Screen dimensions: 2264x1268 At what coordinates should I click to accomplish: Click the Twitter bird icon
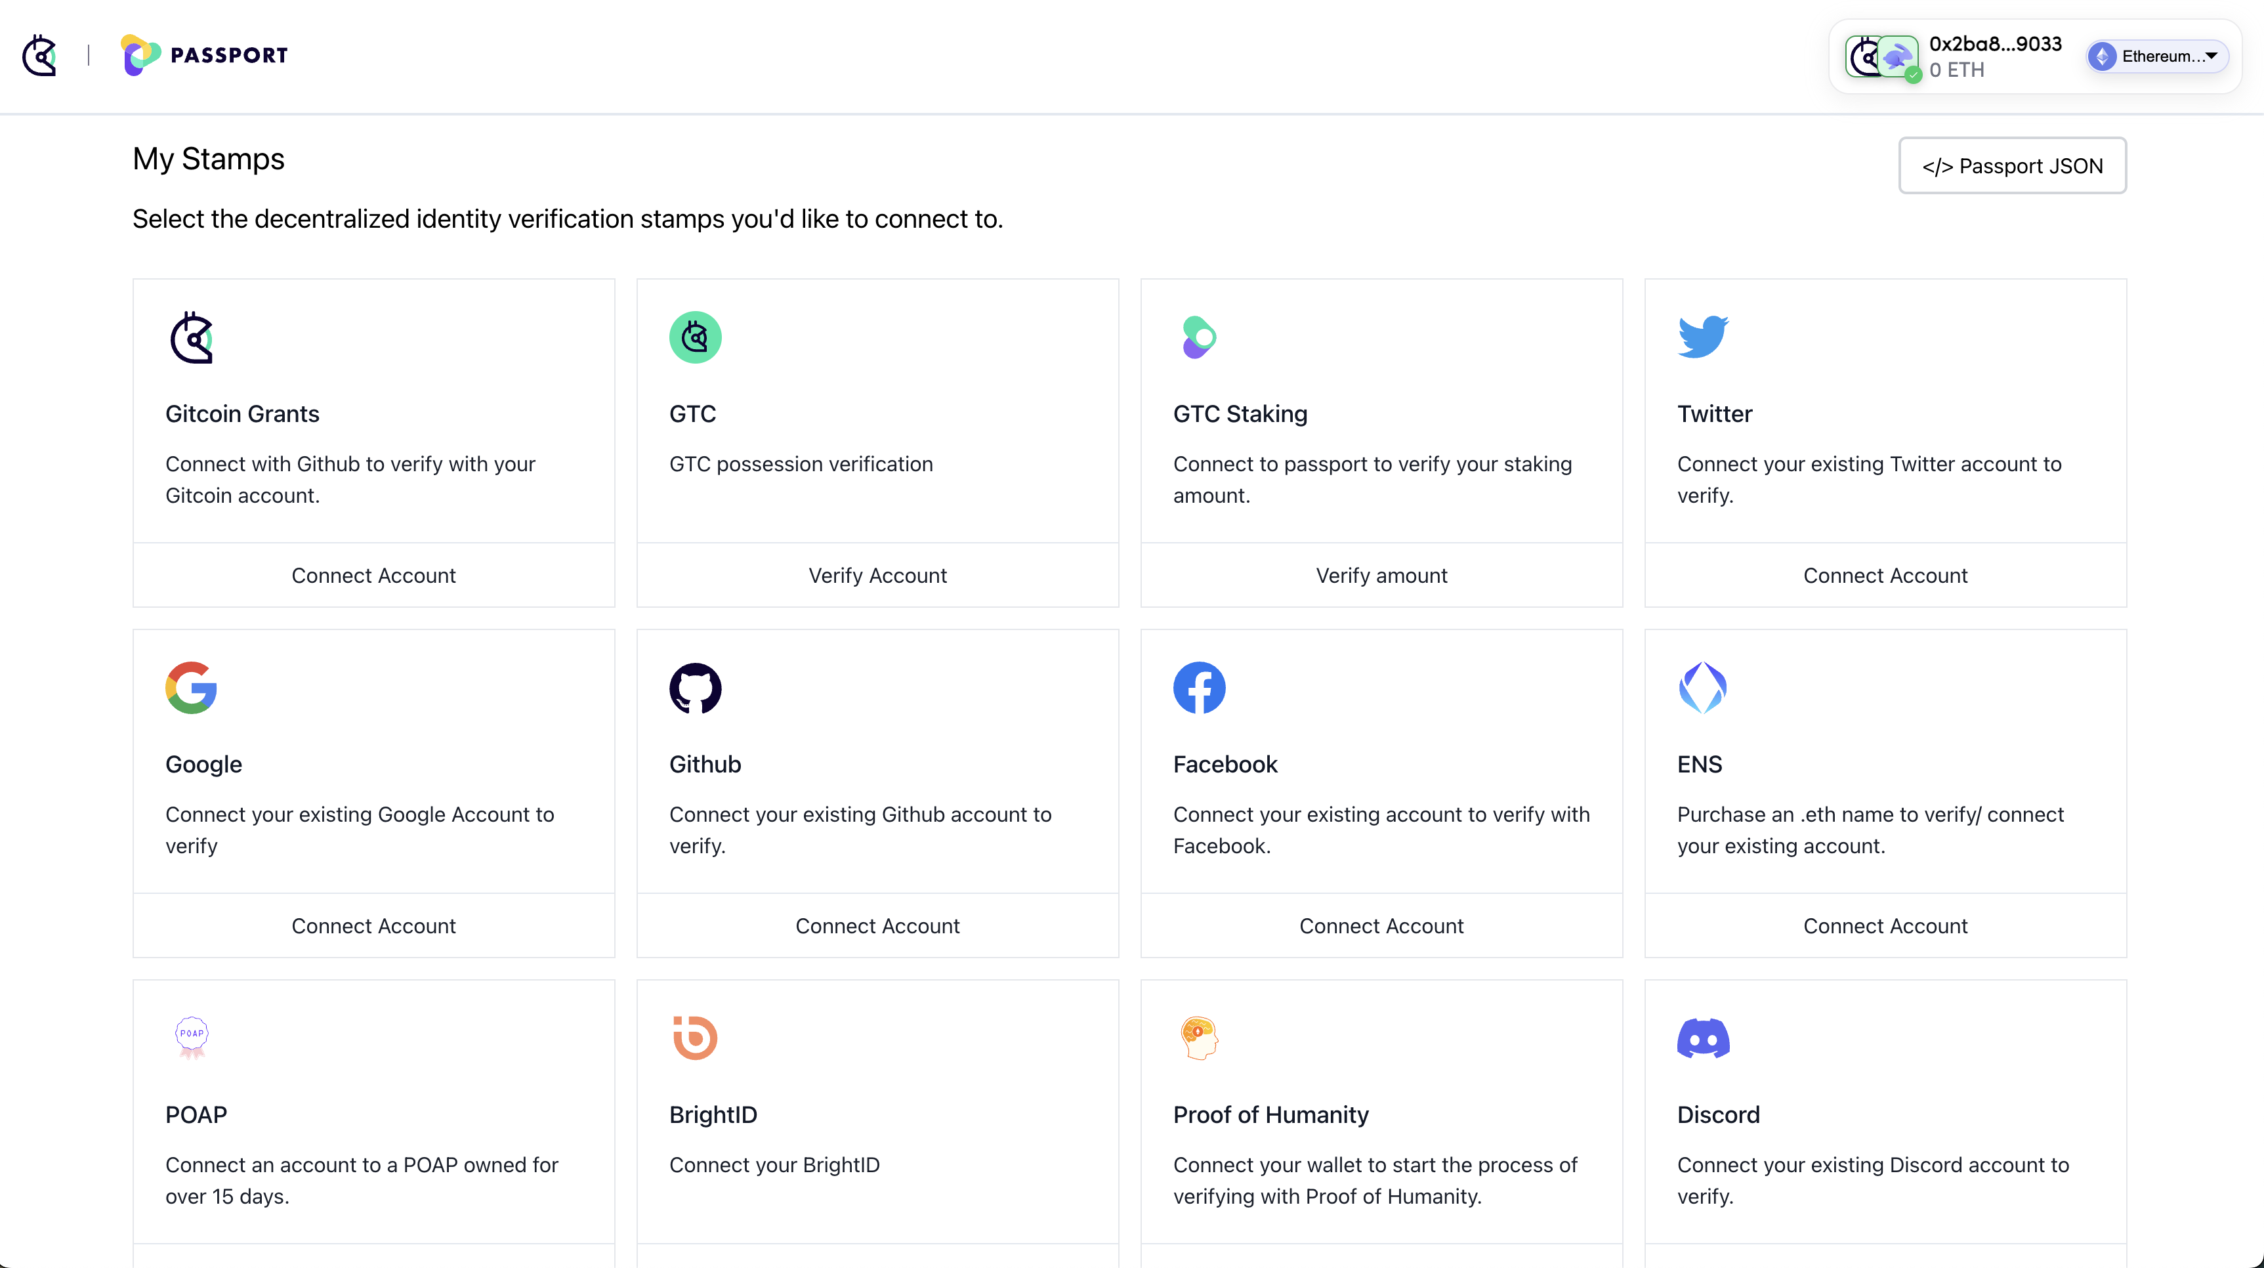coord(1704,337)
